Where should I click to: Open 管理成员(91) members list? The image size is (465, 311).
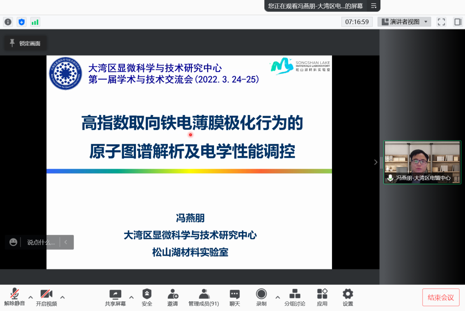click(x=203, y=297)
